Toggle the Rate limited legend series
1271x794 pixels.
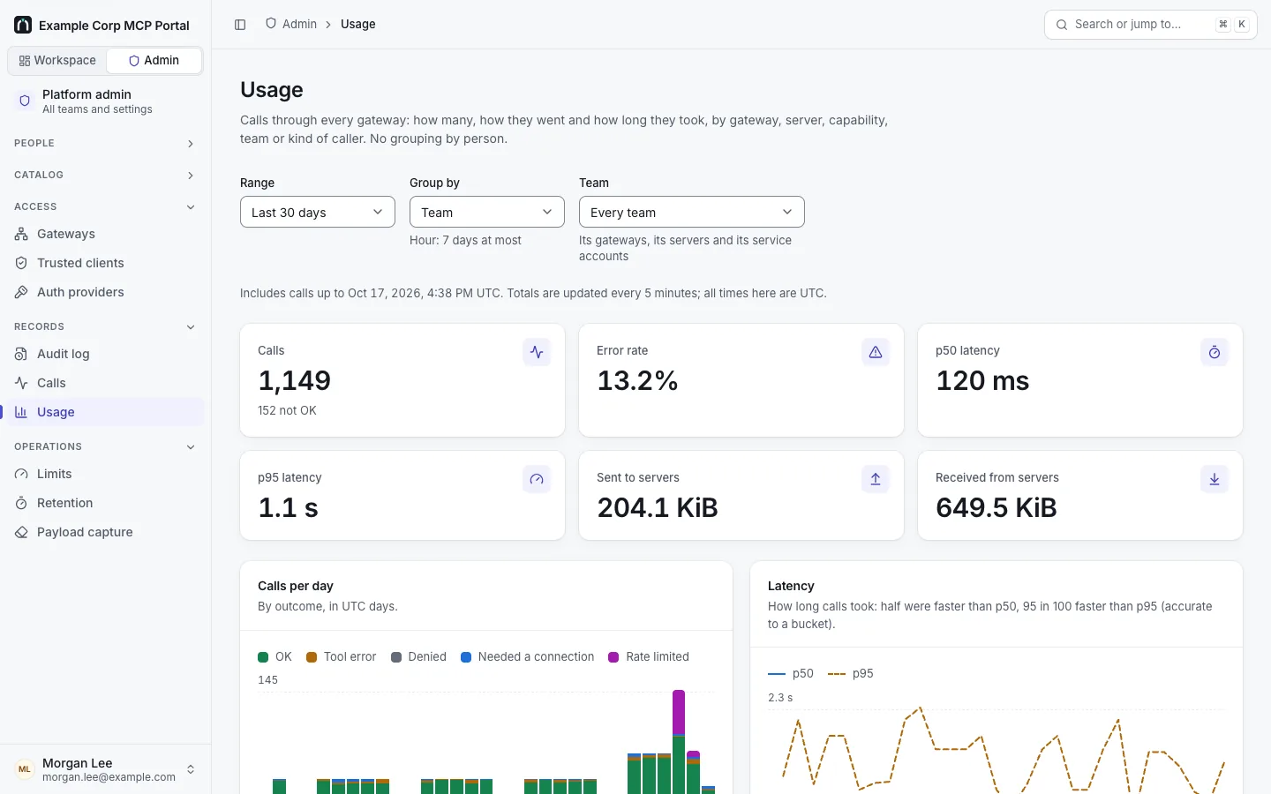649,656
